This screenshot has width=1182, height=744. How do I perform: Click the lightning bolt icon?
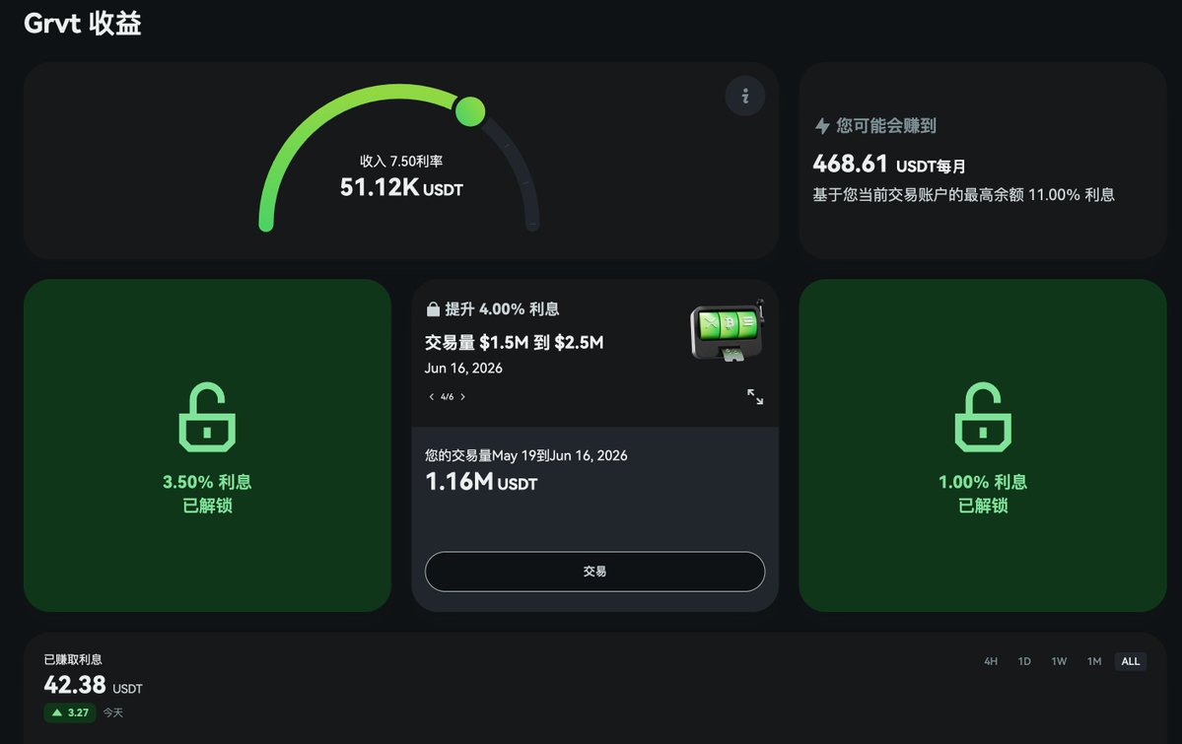click(822, 126)
